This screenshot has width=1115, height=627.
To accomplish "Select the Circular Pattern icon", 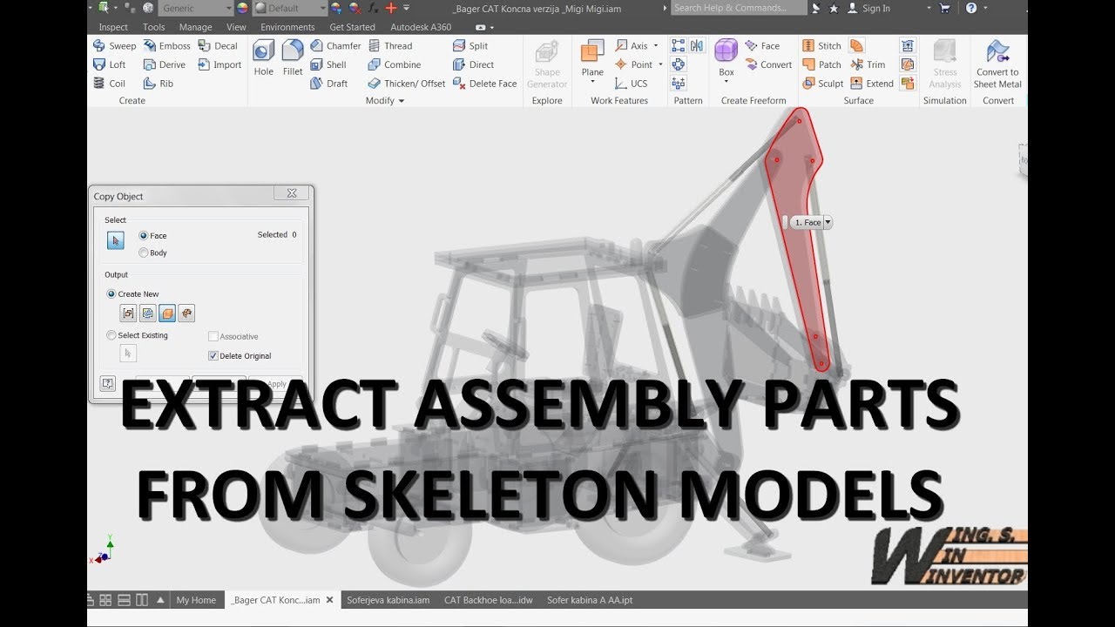I will tap(679, 64).
